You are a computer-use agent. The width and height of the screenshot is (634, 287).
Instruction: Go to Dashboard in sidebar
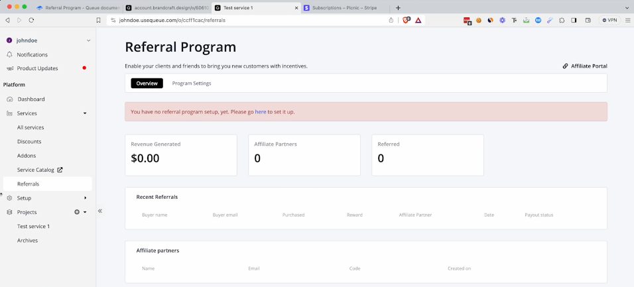coord(31,99)
